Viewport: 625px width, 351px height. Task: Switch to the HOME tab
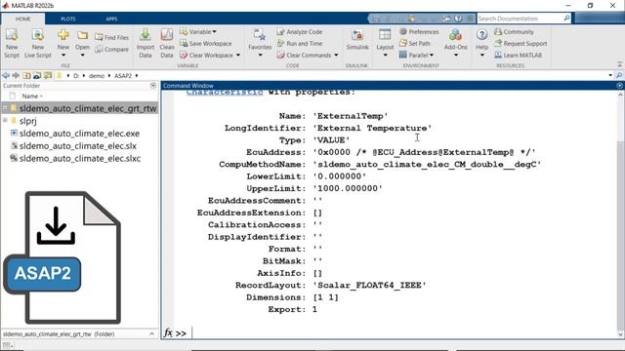point(22,19)
